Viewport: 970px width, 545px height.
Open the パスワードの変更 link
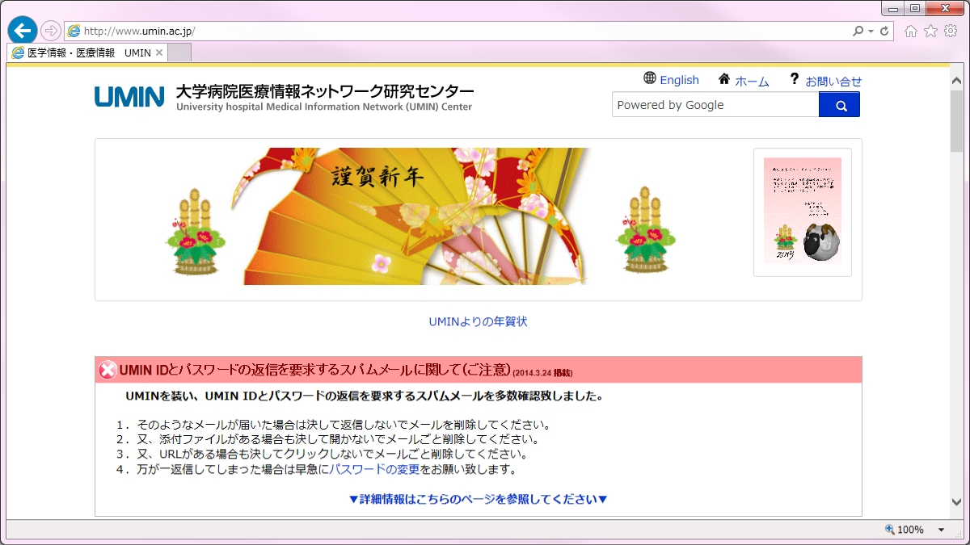[373, 469]
